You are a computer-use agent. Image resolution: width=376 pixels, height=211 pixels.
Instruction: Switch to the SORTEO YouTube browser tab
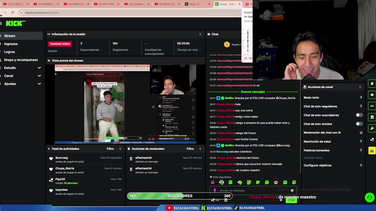pos(76,4)
